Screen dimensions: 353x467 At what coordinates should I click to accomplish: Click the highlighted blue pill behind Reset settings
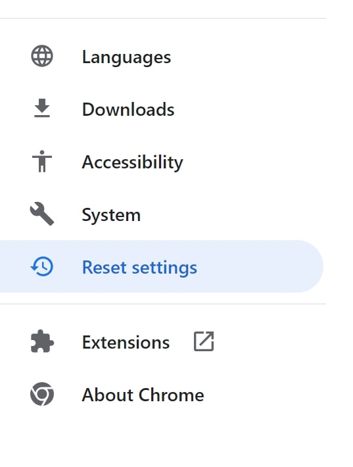click(x=161, y=266)
